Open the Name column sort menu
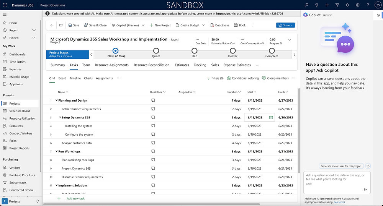This screenshot has height=206, width=383. click(63, 92)
